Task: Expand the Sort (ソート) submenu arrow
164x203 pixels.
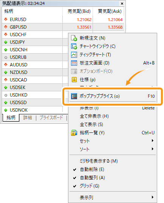Action: pyautogui.click(x=153, y=149)
